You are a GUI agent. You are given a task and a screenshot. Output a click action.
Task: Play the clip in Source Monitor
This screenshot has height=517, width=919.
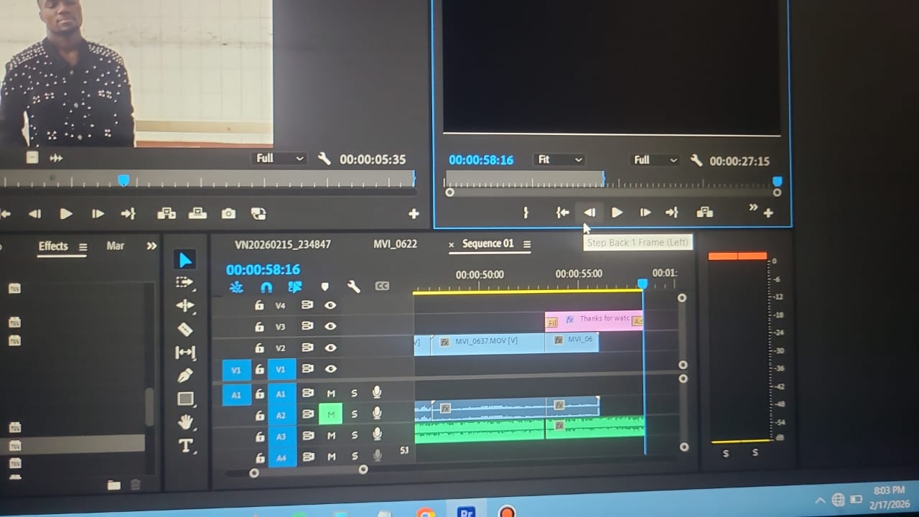click(x=66, y=213)
